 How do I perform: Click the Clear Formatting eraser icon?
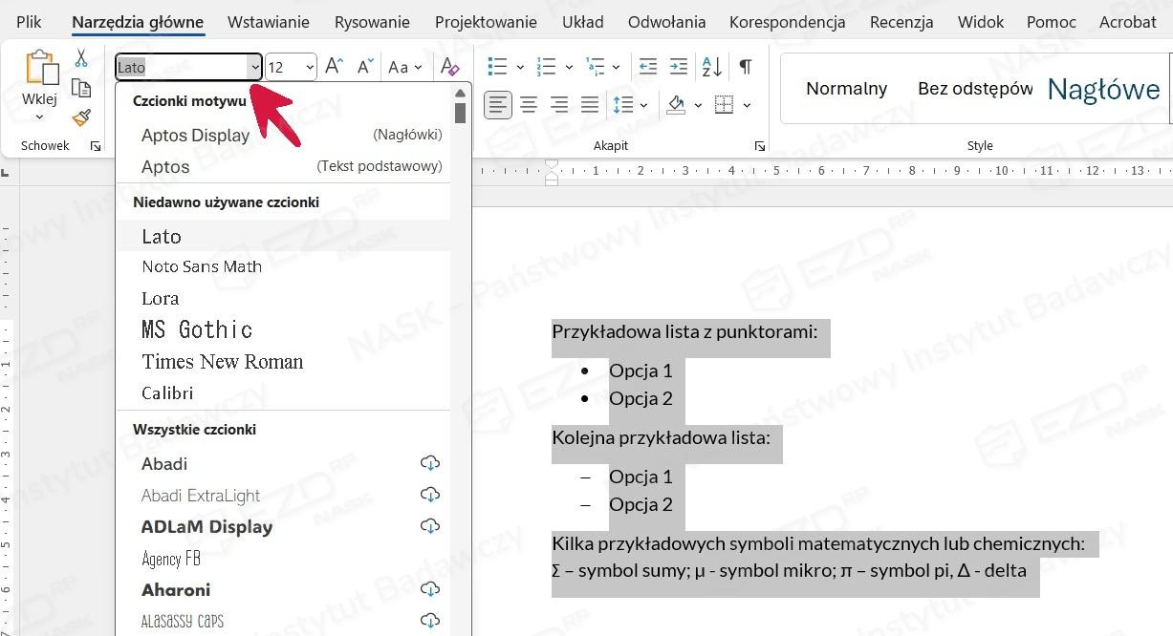coord(449,67)
